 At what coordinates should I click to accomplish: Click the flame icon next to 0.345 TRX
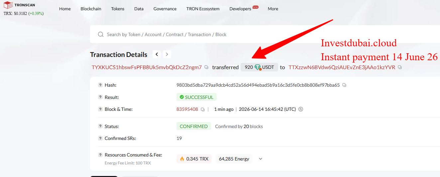coord(182,159)
